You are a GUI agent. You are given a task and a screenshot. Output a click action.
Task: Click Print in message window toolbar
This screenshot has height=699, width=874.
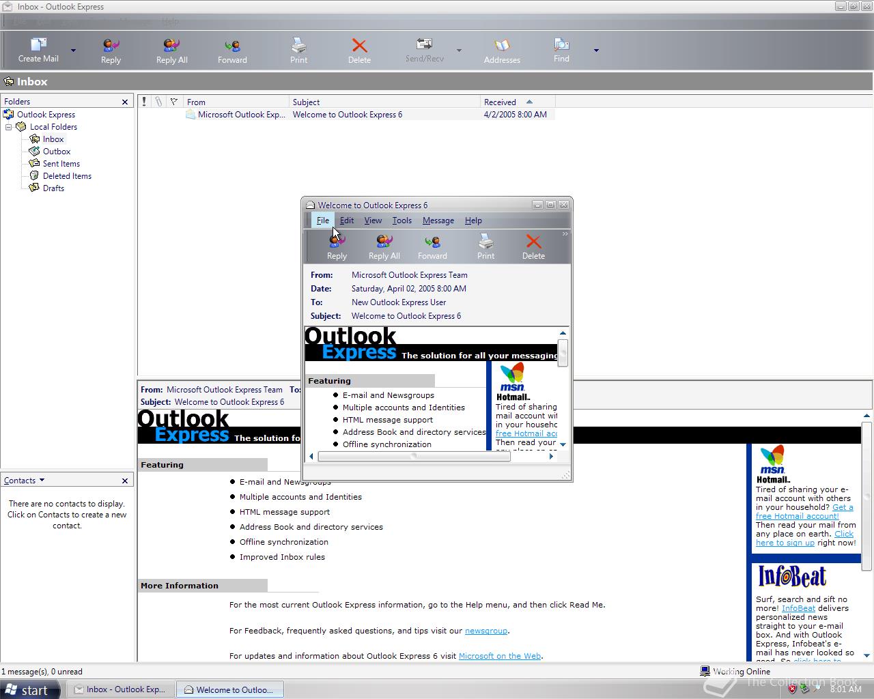485,247
